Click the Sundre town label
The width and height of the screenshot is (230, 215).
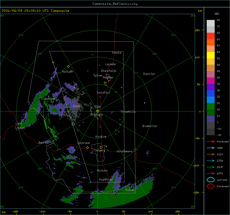[x=77, y=106]
